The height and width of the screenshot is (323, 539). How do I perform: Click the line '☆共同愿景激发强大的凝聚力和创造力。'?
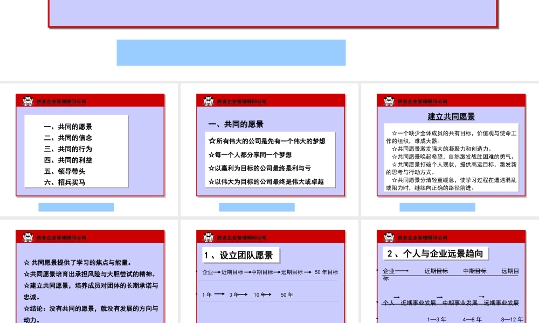tap(443, 149)
